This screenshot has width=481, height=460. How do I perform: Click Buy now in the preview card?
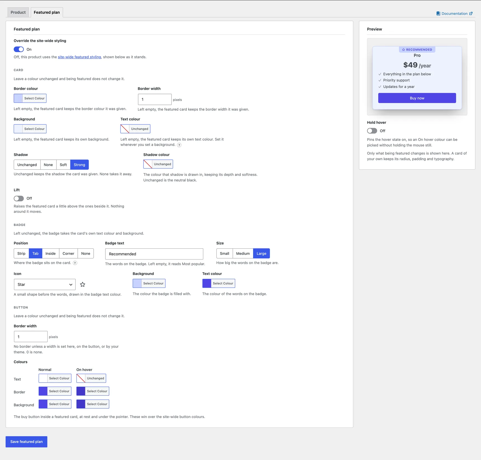point(417,98)
